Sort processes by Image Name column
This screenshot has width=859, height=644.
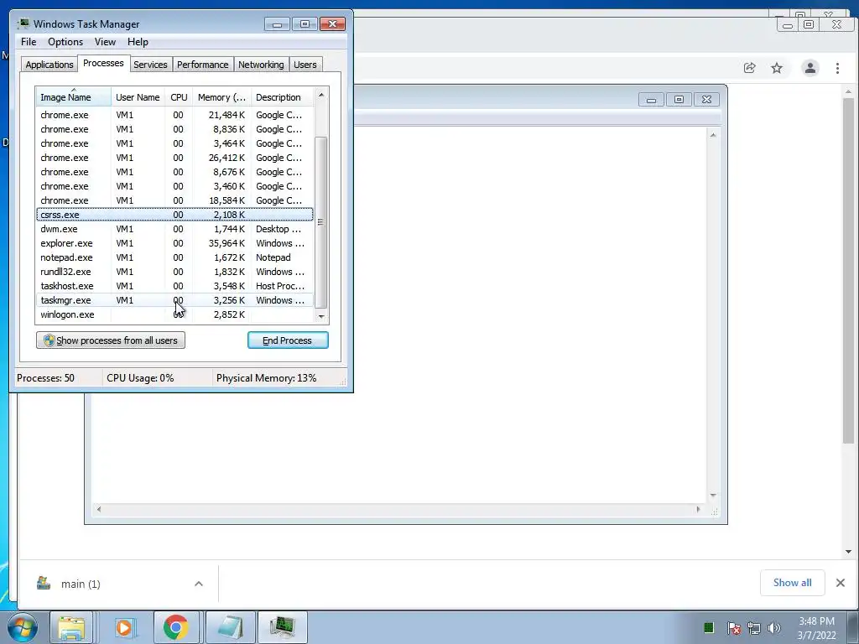point(74,97)
